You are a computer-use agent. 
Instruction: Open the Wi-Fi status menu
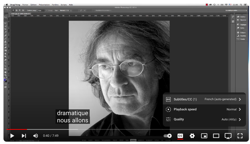[x=226, y=5]
